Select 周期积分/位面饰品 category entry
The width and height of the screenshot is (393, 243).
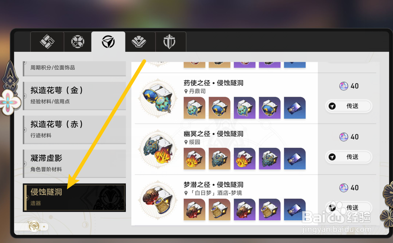(74, 68)
